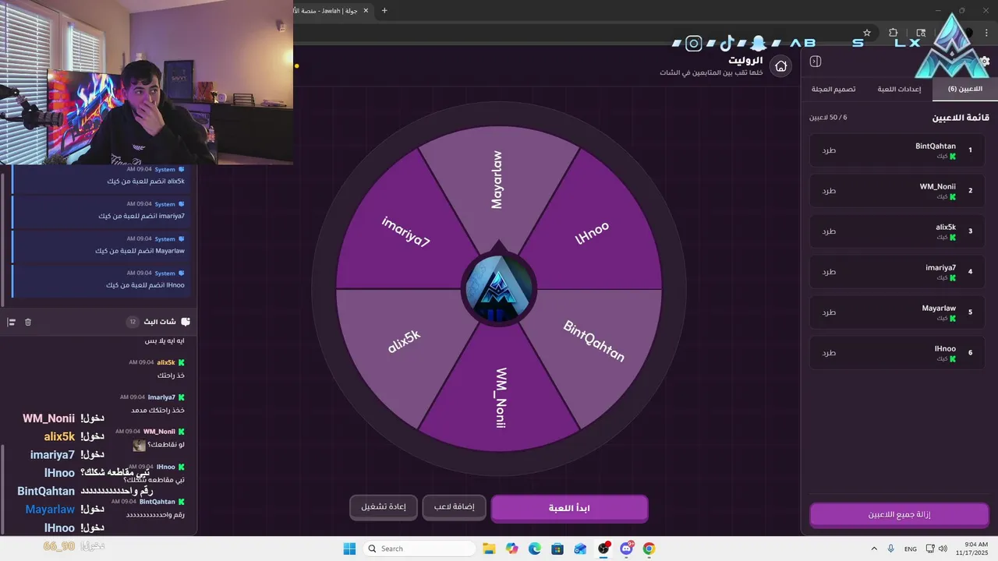Click the Windows taskbar Search box
998x561 pixels.
pyautogui.click(x=420, y=549)
